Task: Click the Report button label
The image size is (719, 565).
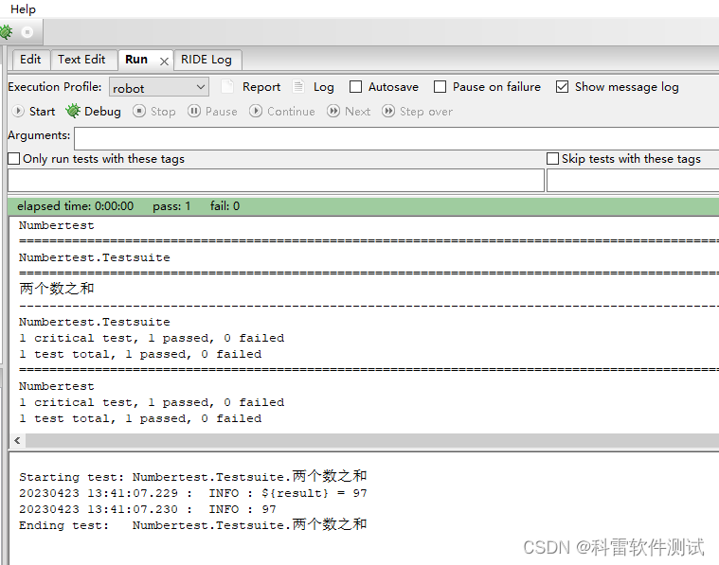Action: click(261, 87)
